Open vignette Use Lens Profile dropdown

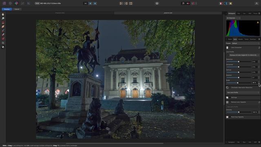pyautogui.click(x=243, y=107)
